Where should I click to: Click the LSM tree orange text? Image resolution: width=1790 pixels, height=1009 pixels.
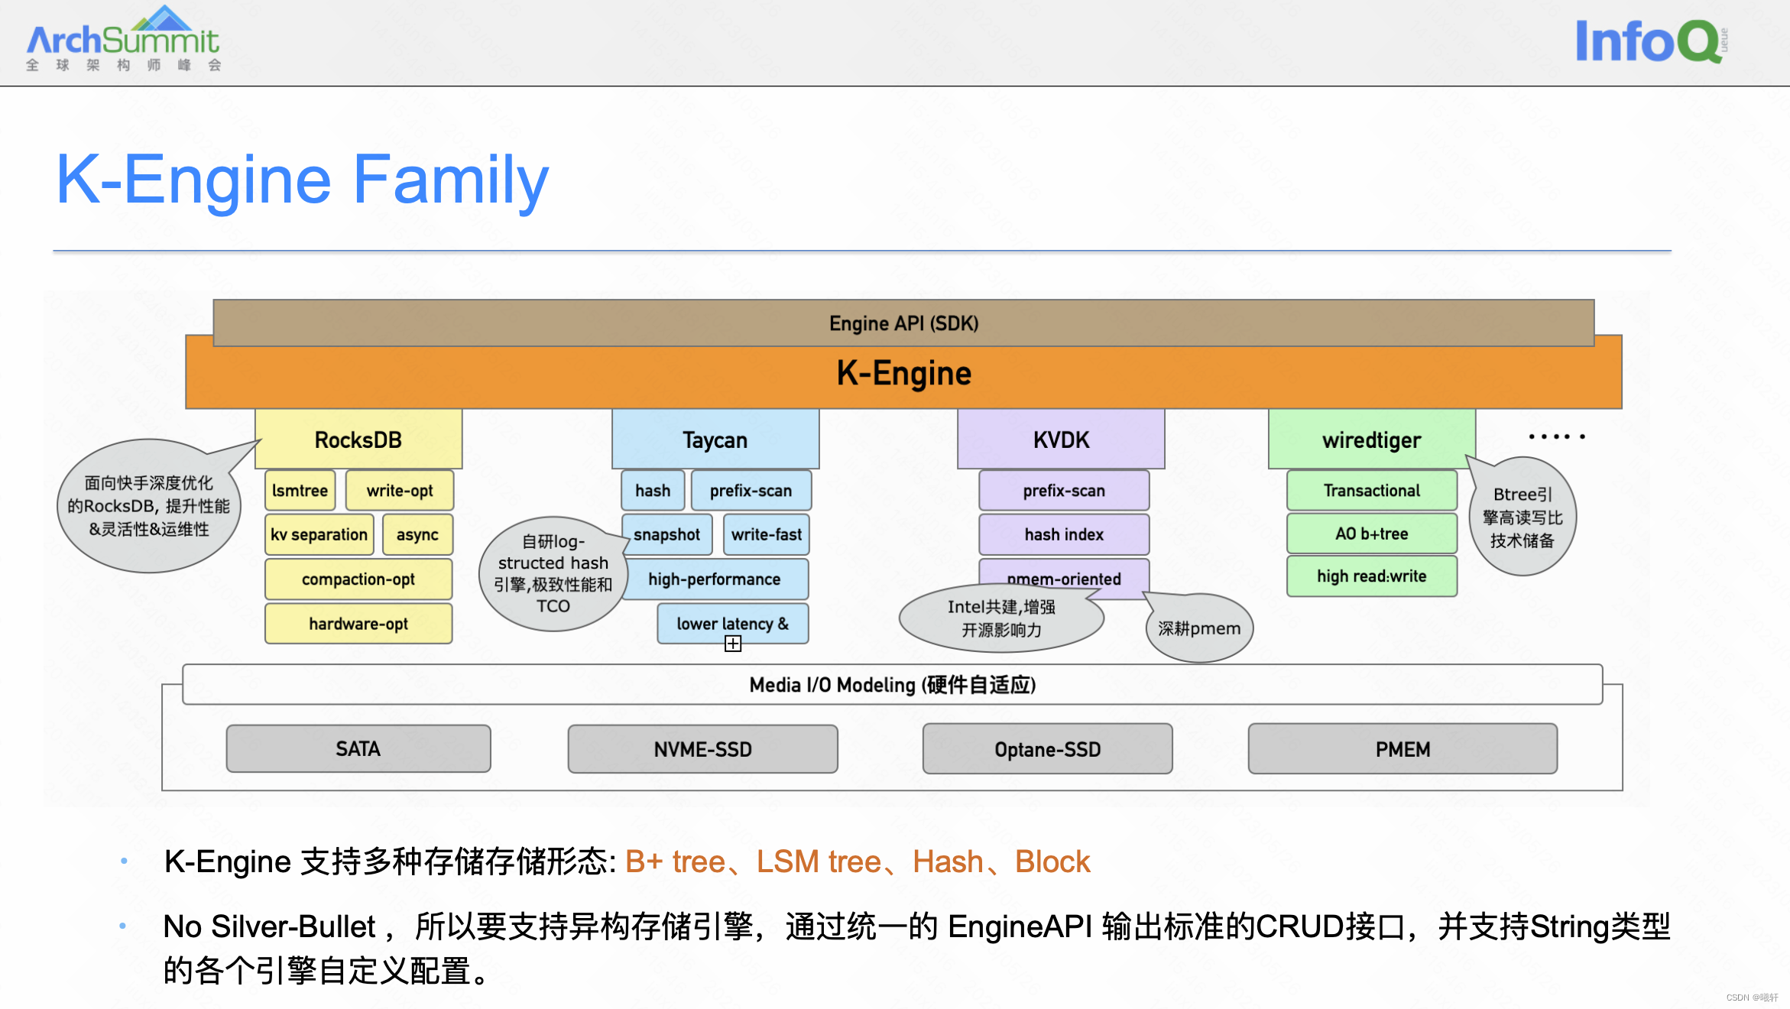point(819,862)
